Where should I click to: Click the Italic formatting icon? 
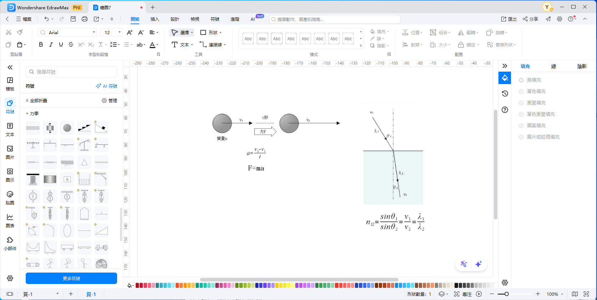[51, 45]
